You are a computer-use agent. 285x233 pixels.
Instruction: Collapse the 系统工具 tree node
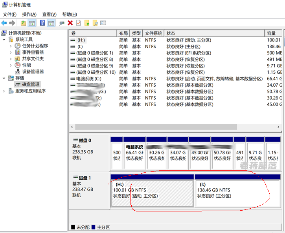pyautogui.click(x=4, y=40)
